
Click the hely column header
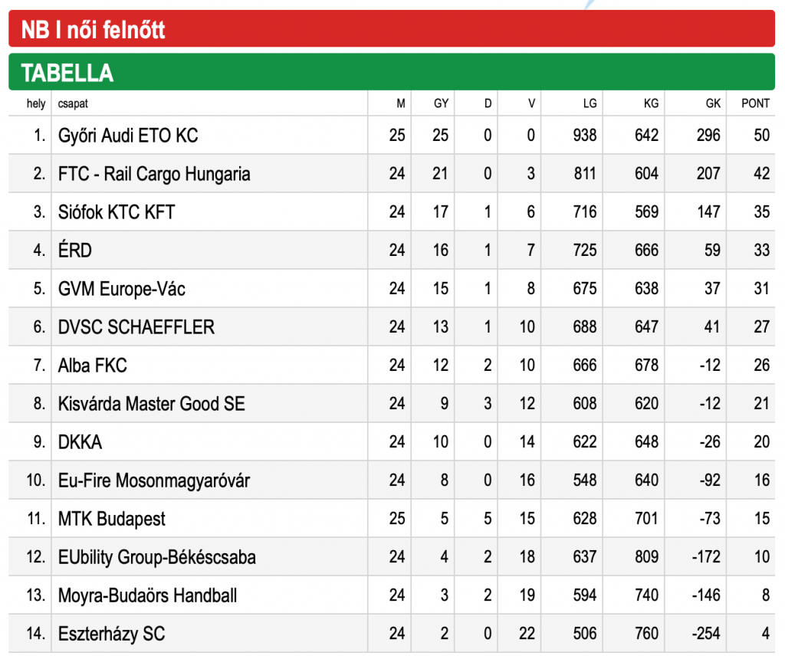click(x=36, y=103)
